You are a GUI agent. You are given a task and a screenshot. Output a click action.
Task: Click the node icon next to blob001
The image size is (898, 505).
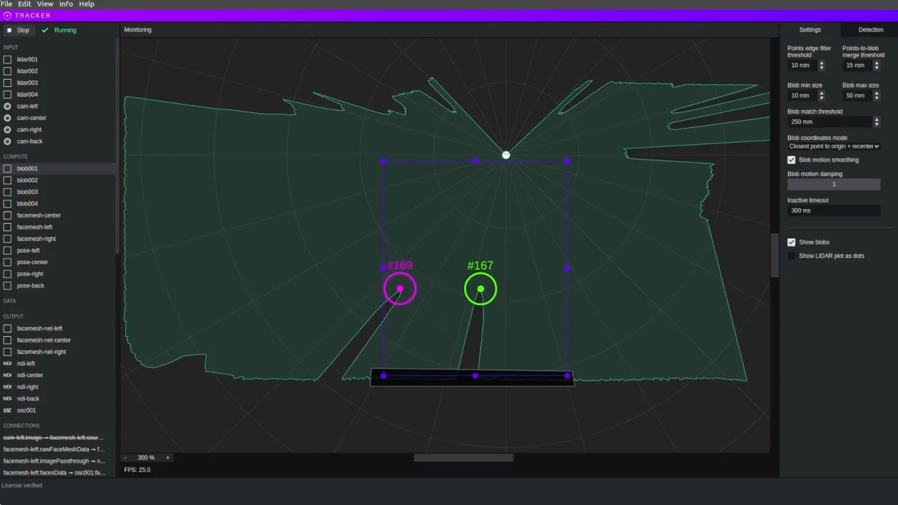(x=8, y=168)
